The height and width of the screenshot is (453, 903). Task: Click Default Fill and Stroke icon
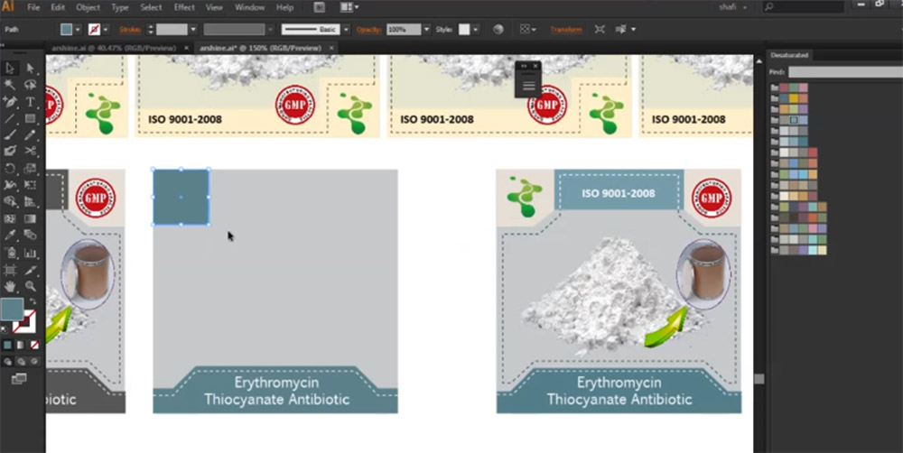[x=5, y=328]
